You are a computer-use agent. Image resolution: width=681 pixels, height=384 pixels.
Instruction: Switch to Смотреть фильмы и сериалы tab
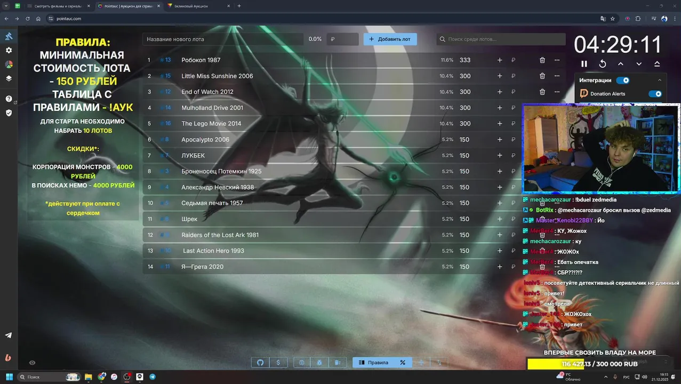coord(59,6)
